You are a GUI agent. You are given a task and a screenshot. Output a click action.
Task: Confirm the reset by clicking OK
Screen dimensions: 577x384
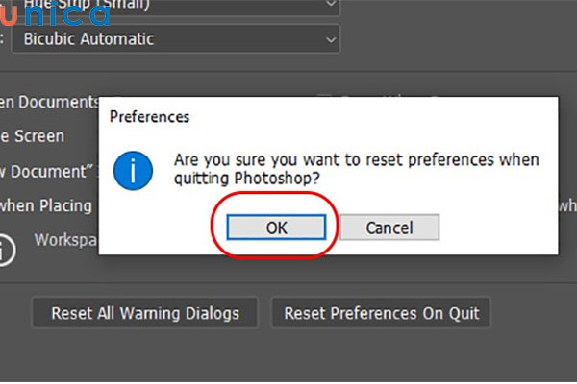[276, 228]
